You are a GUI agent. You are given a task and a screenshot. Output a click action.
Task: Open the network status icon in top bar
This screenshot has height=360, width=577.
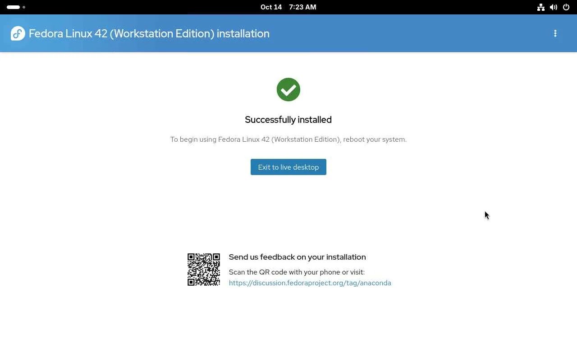coord(541,7)
